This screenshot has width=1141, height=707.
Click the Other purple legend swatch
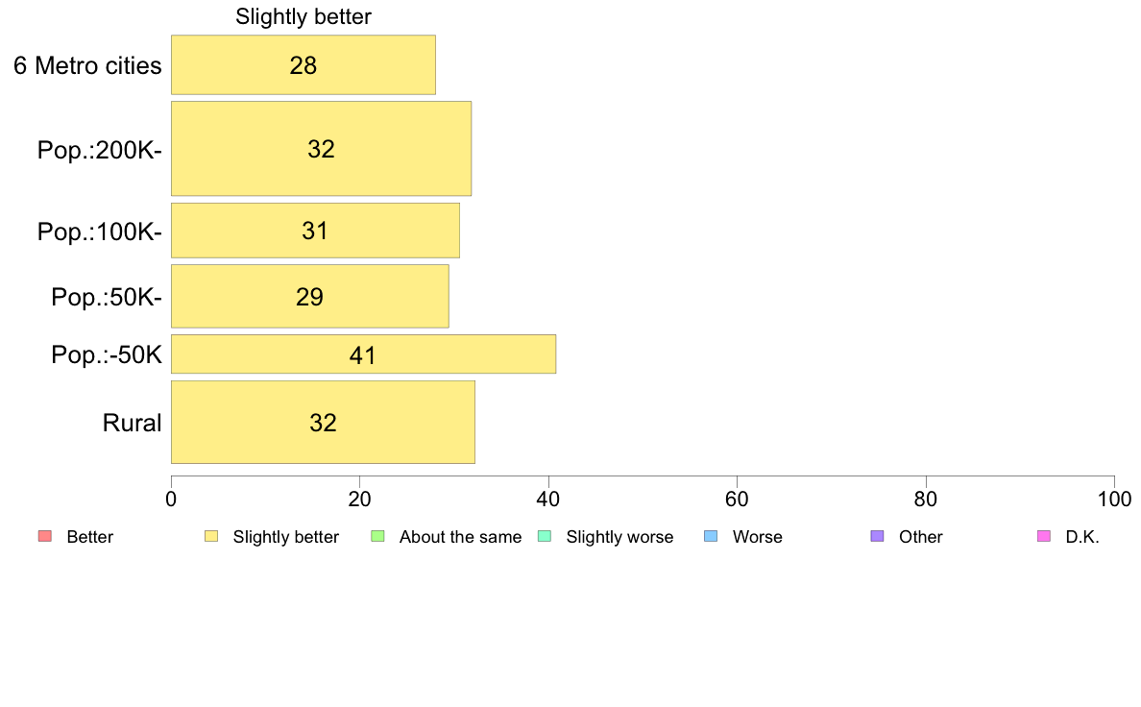(x=878, y=537)
